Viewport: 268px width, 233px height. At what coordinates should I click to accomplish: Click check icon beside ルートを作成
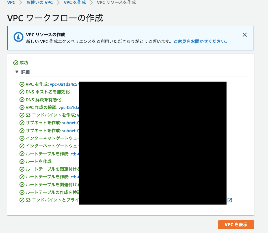(22, 161)
